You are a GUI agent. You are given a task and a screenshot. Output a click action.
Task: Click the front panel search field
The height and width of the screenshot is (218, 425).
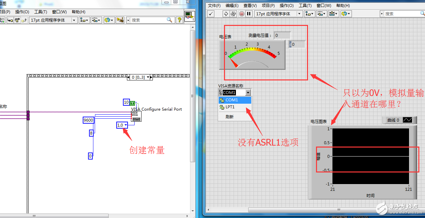click(x=402, y=14)
